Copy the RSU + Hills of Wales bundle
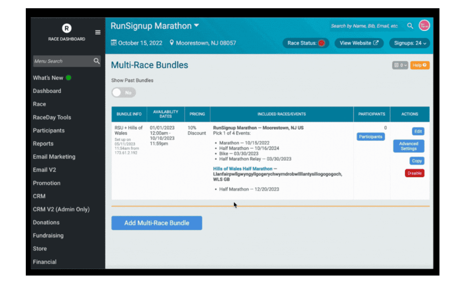The width and height of the screenshot is (465, 284). pos(416,161)
